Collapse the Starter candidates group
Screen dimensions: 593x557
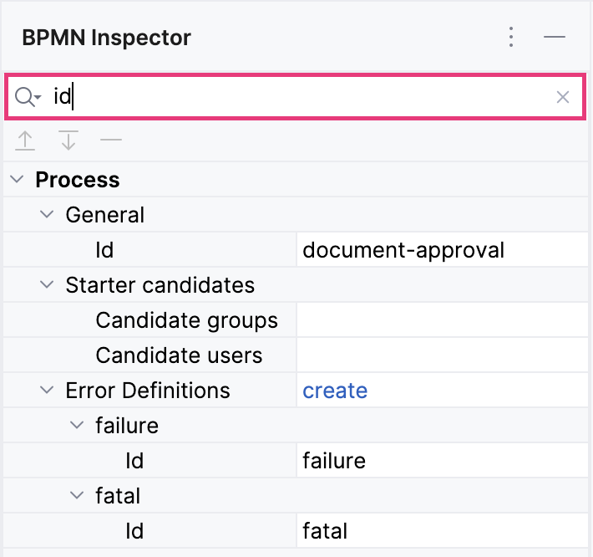[x=47, y=285]
